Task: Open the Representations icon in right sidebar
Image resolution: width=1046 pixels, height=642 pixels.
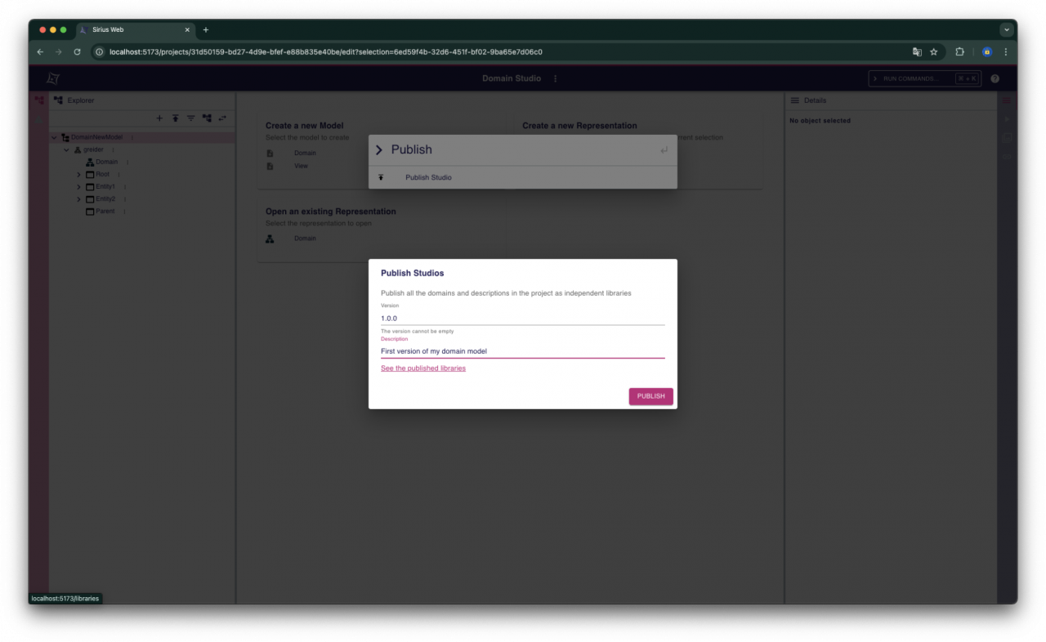Action: pos(1007,137)
